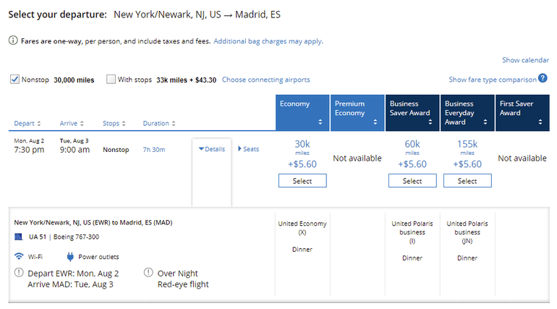
Task: Click the fares info circle icon
Action: [13, 41]
